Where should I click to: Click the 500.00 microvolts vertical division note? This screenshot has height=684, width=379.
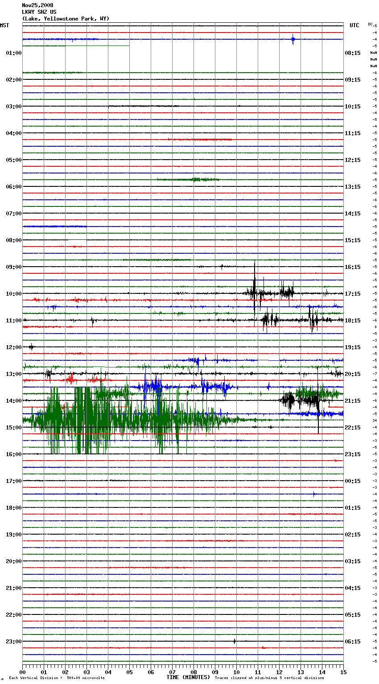click(57, 678)
